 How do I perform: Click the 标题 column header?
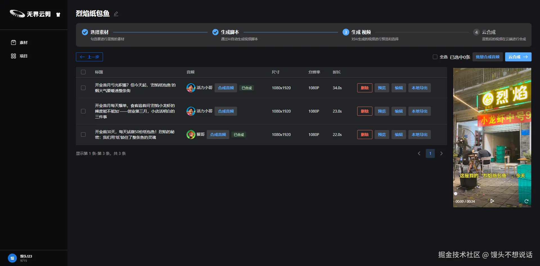[x=99, y=72]
